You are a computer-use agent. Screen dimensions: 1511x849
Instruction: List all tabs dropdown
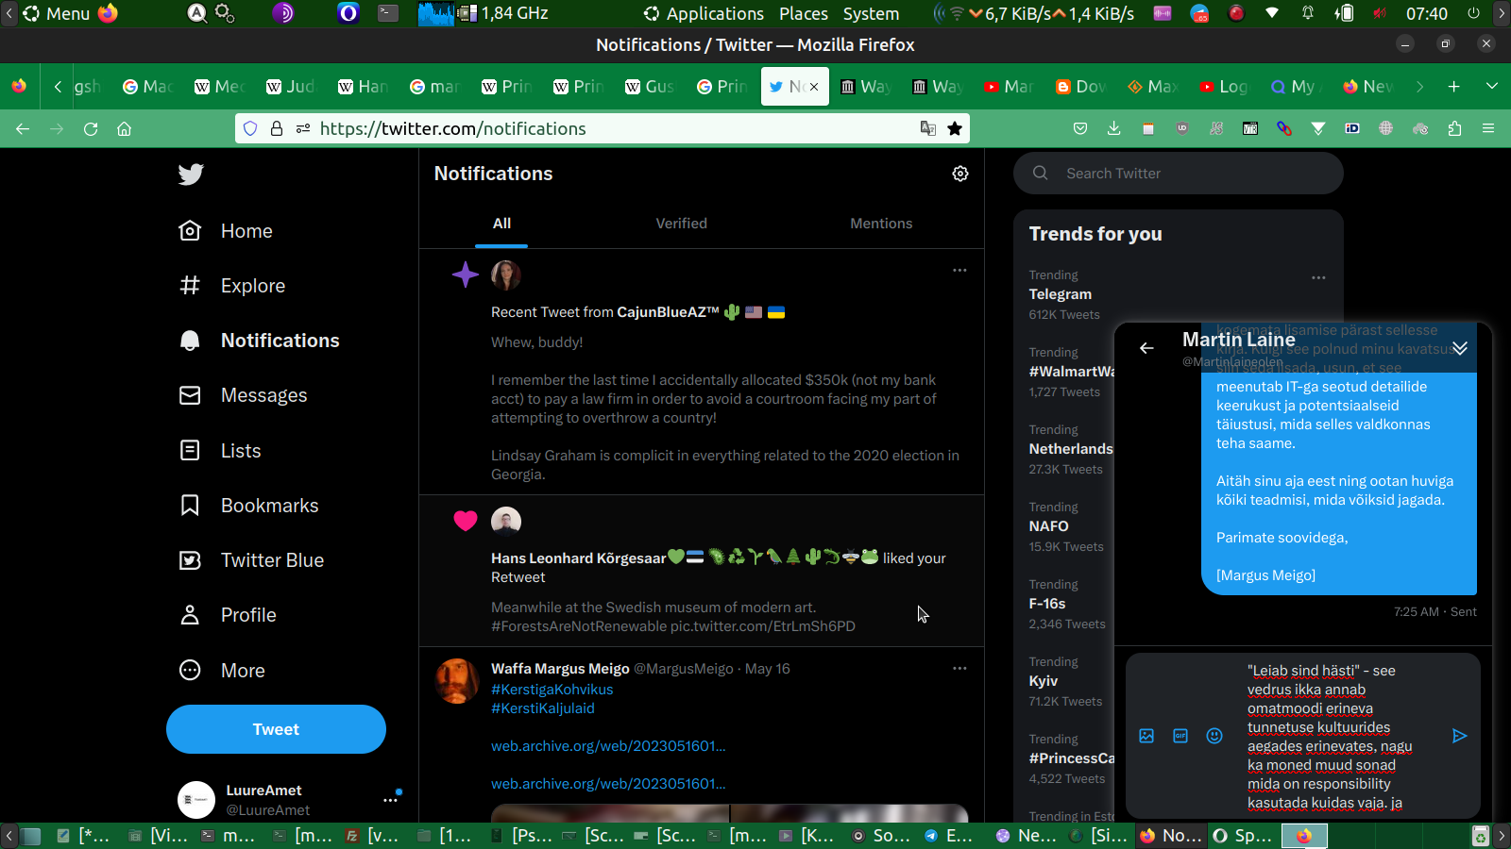click(x=1492, y=87)
